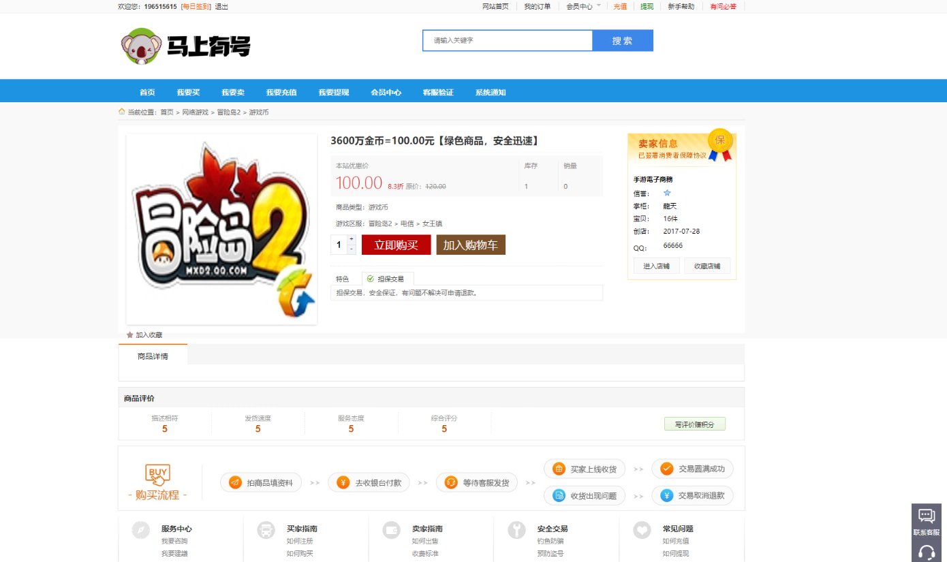Click the koala site logo
The height and width of the screenshot is (562, 947).
[185, 46]
